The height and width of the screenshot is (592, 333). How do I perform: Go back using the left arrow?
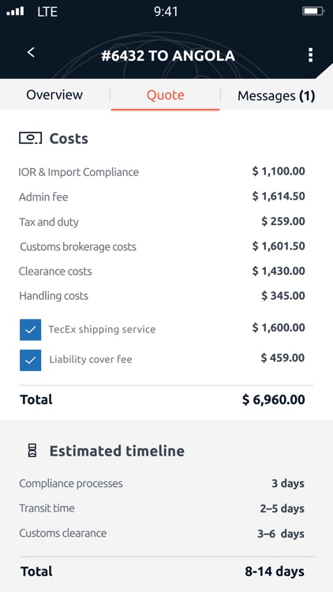coord(31,52)
